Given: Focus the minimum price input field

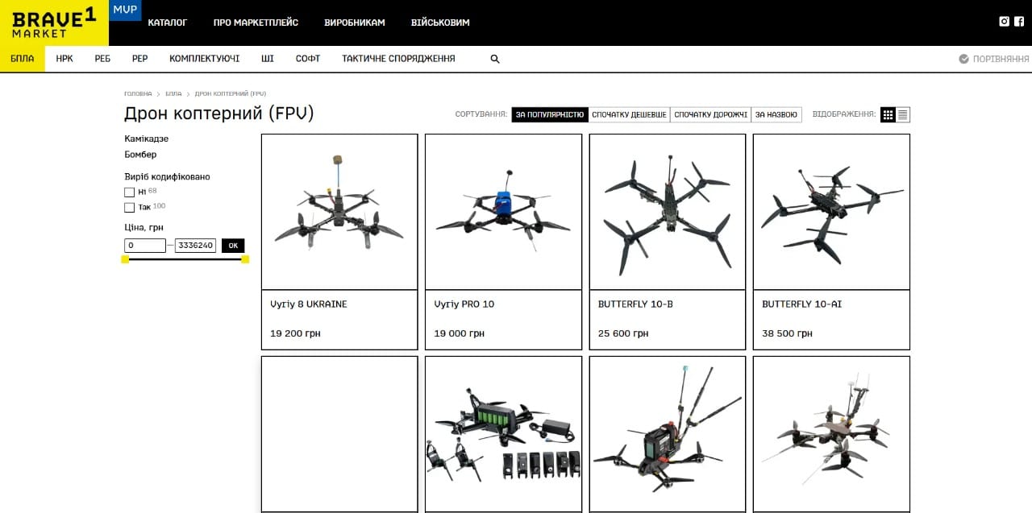Looking at the screenshot, I should pos(145,246).
